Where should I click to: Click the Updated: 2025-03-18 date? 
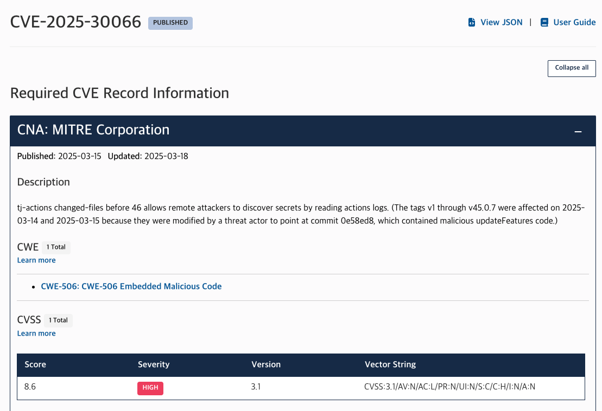(x=148, y=156)
